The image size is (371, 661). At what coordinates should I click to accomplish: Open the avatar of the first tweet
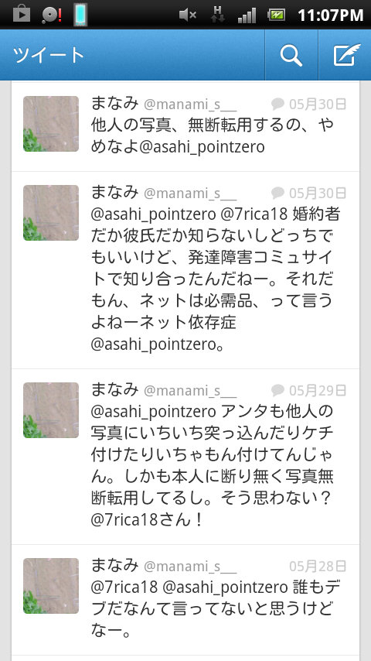tap(51, 124)
